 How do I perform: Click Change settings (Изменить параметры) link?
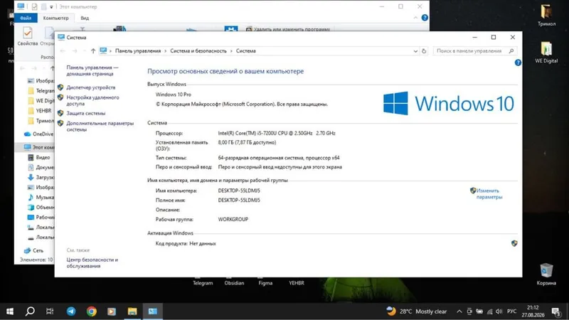pos(489,193)
